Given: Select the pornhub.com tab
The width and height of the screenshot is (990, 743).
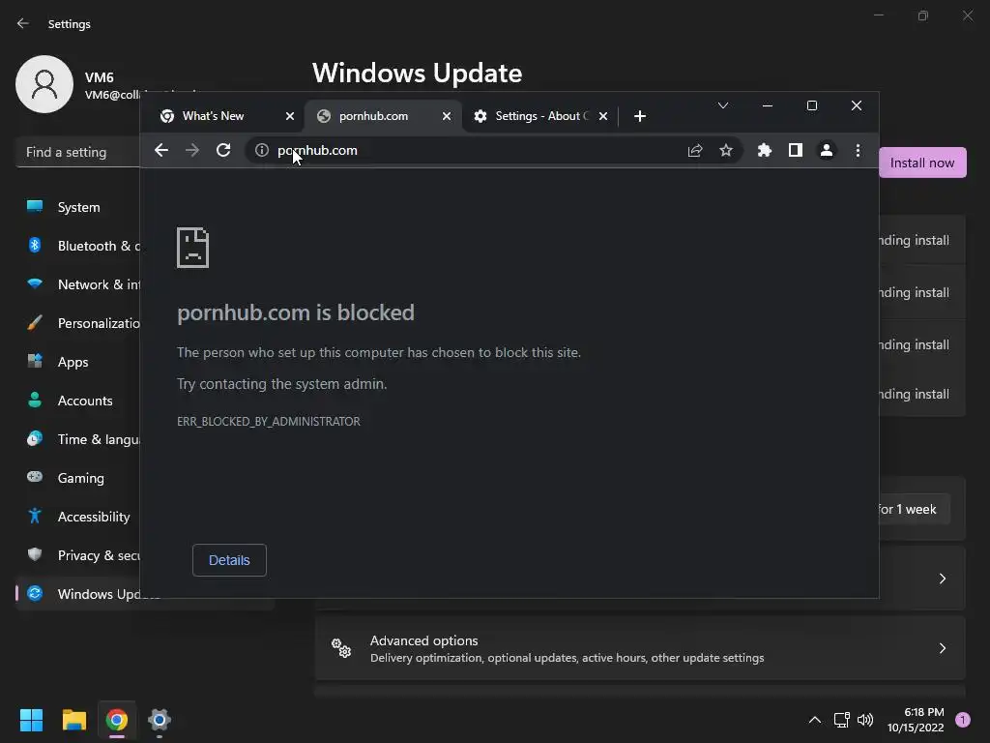Looking at the screenshot, I should (374, 116).
